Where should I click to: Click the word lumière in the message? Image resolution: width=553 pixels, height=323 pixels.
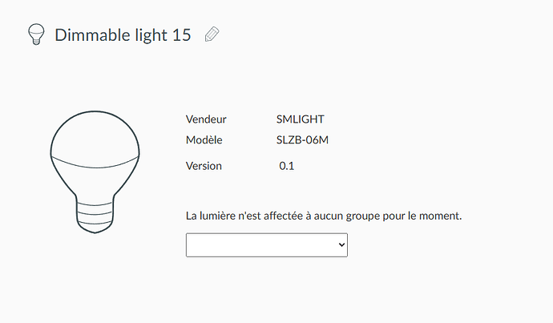click(218, 216)
